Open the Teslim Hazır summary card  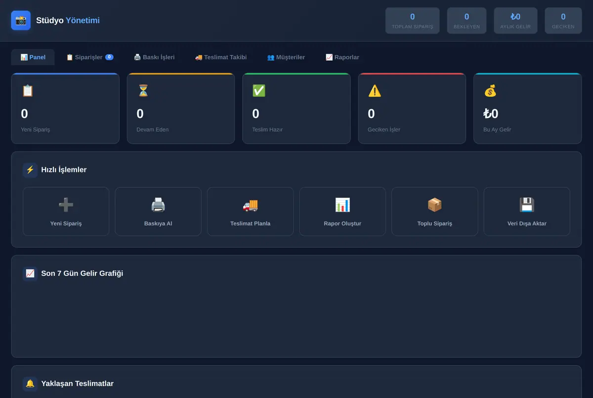296,109
